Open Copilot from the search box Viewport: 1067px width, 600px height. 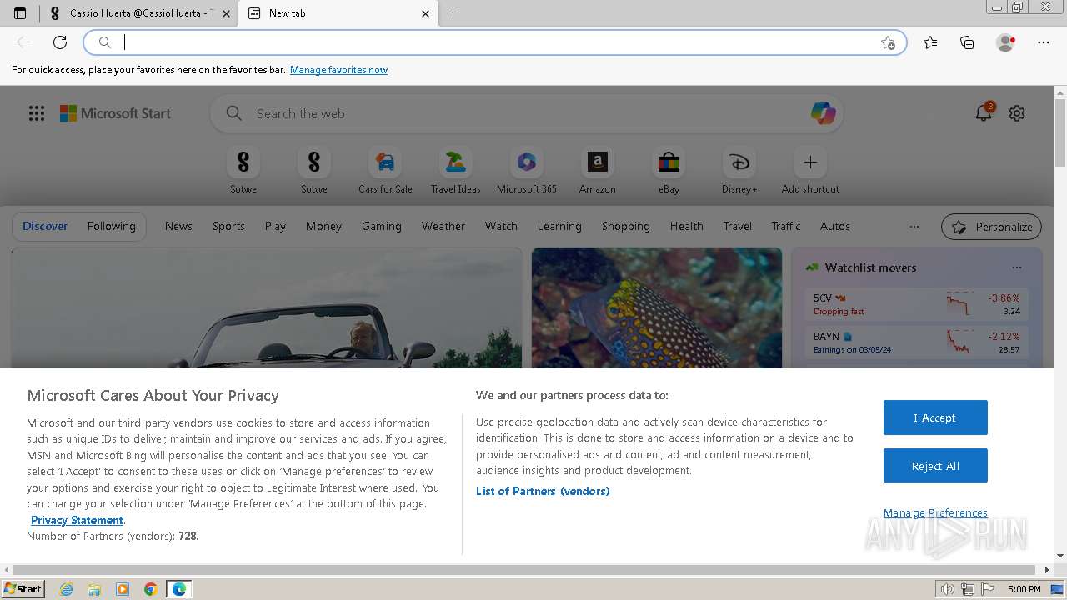coord(823,113)
